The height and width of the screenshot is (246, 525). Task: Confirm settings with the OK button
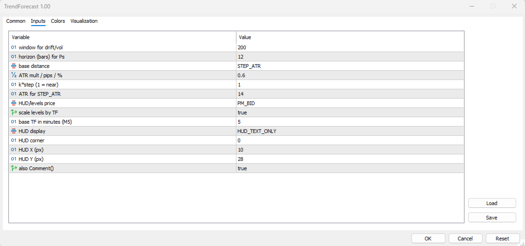coord(428,239)
